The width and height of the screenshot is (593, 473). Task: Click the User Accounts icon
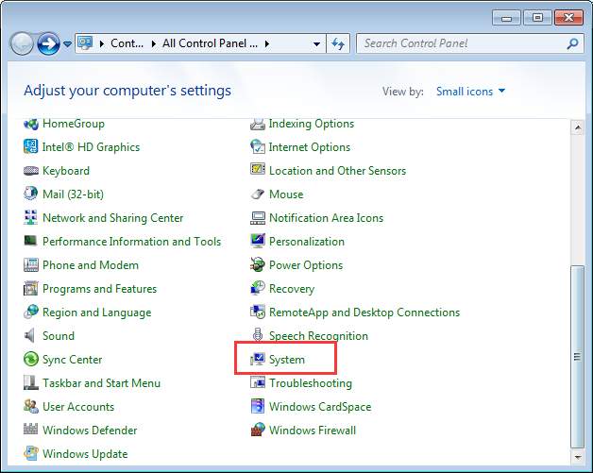click(30, 407)
